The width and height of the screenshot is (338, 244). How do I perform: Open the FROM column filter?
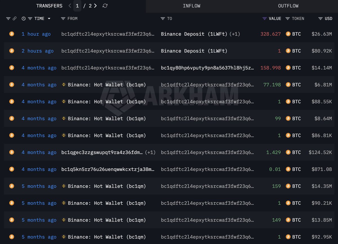click(63, 19)
